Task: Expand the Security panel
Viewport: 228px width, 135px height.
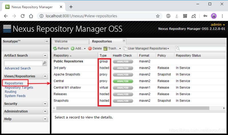Action: click(45, 104)
